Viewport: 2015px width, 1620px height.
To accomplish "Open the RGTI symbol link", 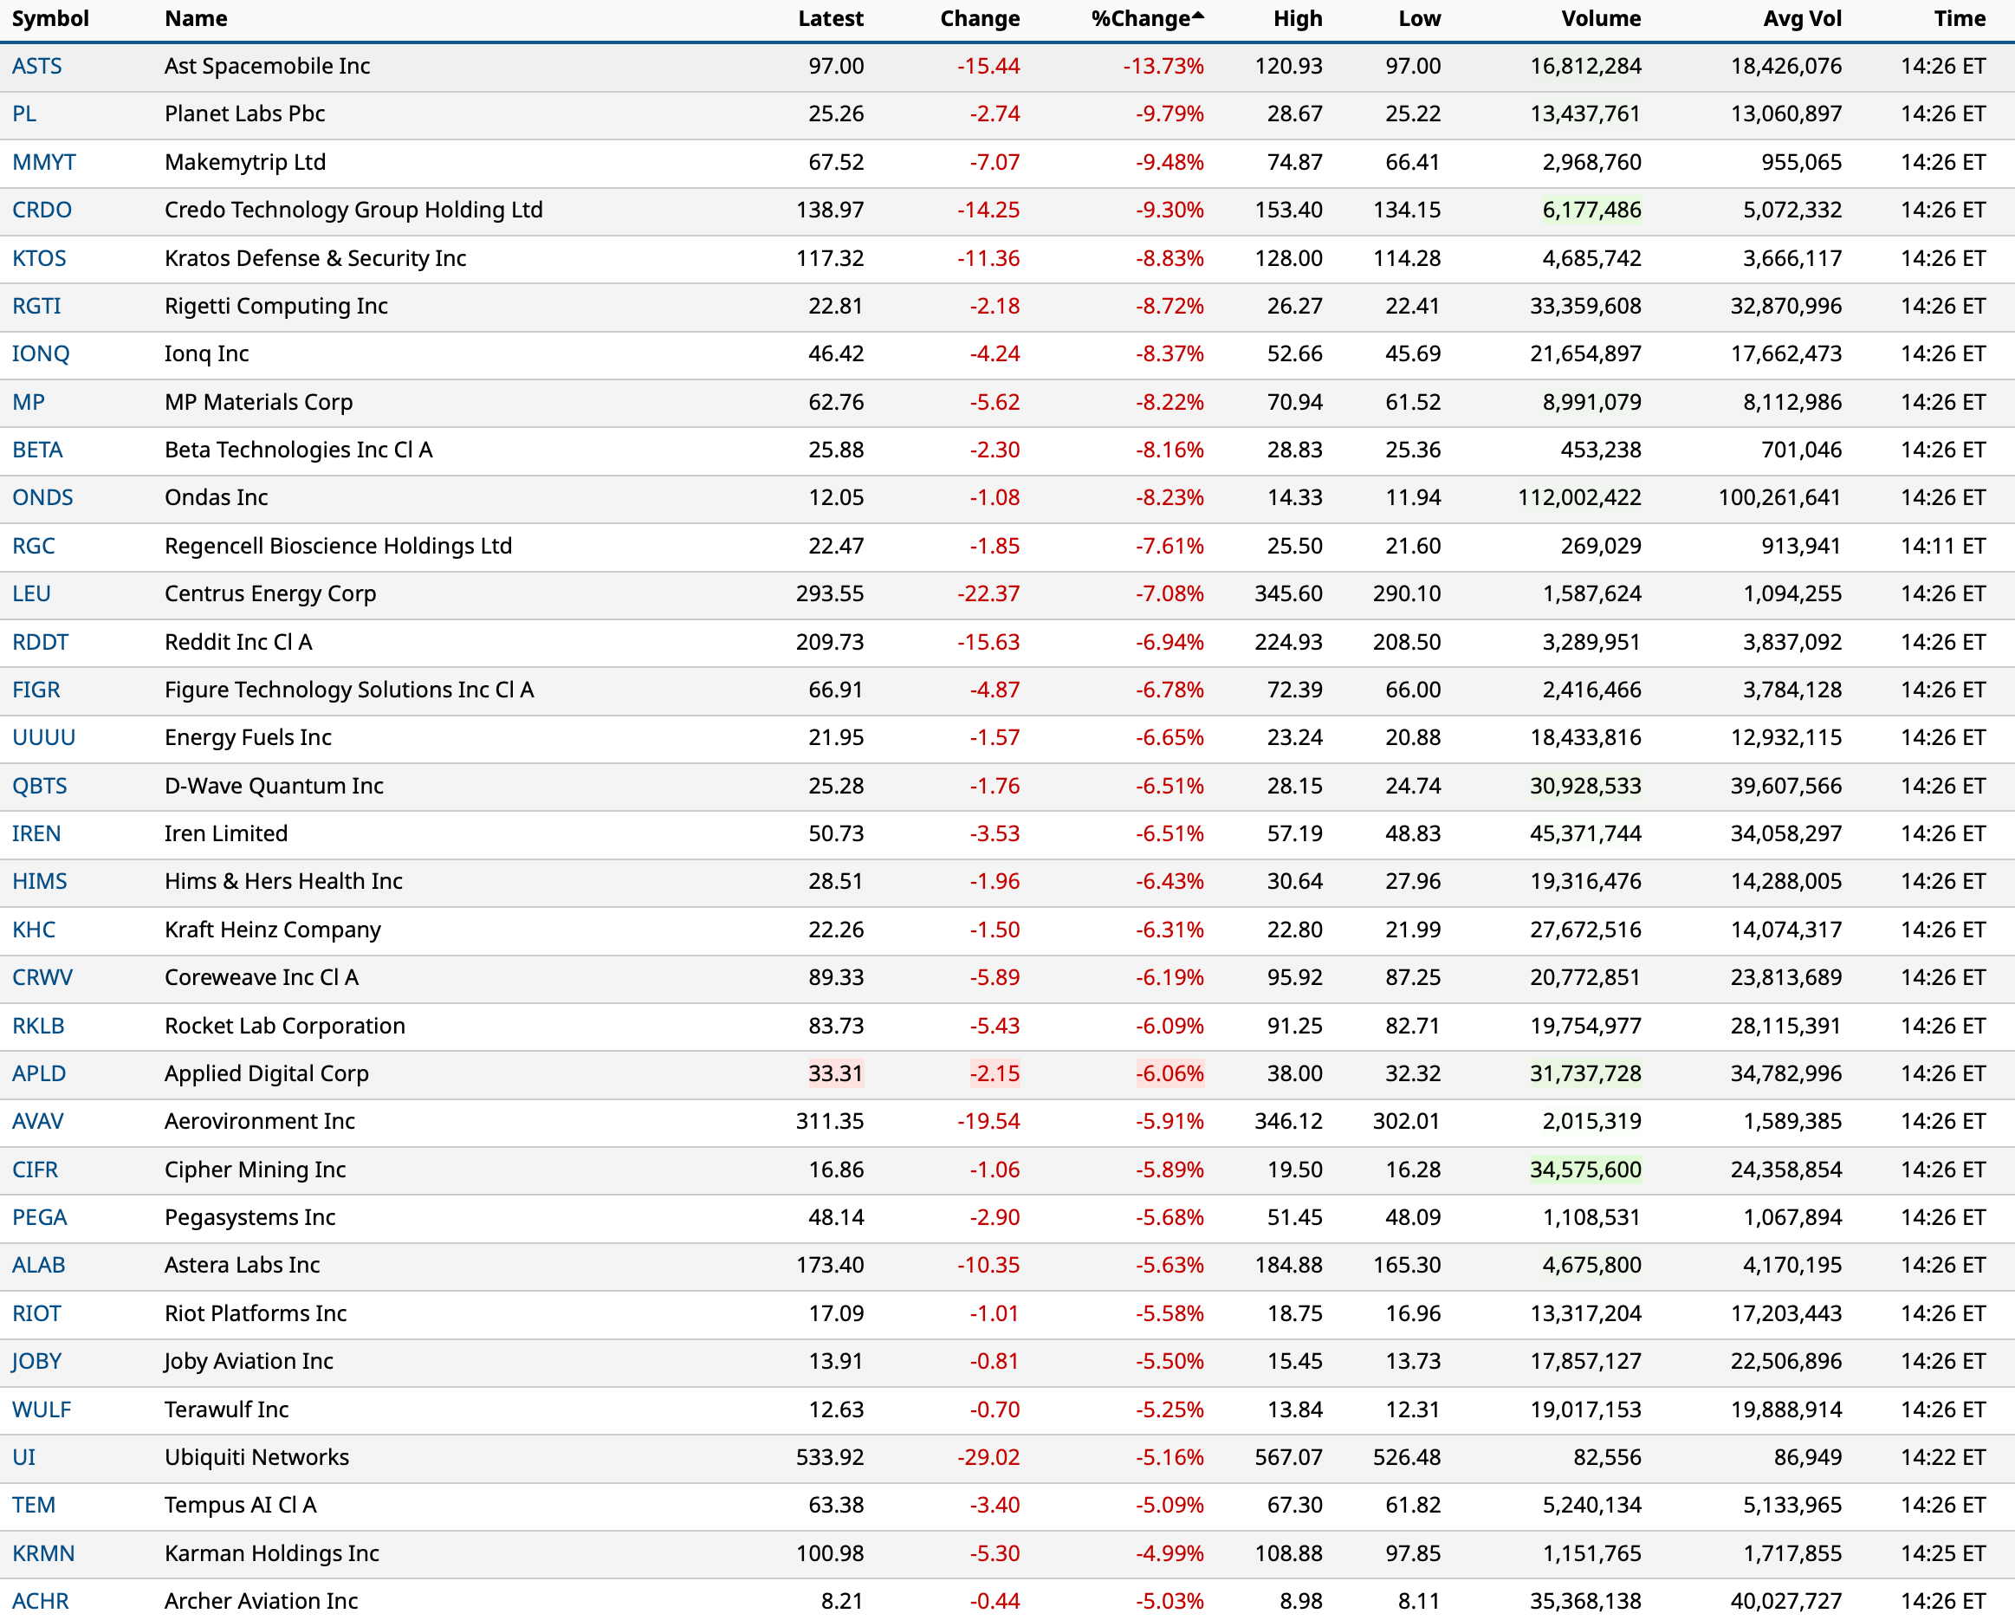I will pos(36,307).
